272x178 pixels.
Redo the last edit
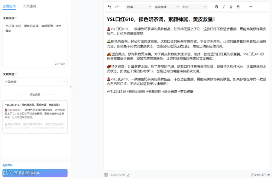tap(117, 7)
